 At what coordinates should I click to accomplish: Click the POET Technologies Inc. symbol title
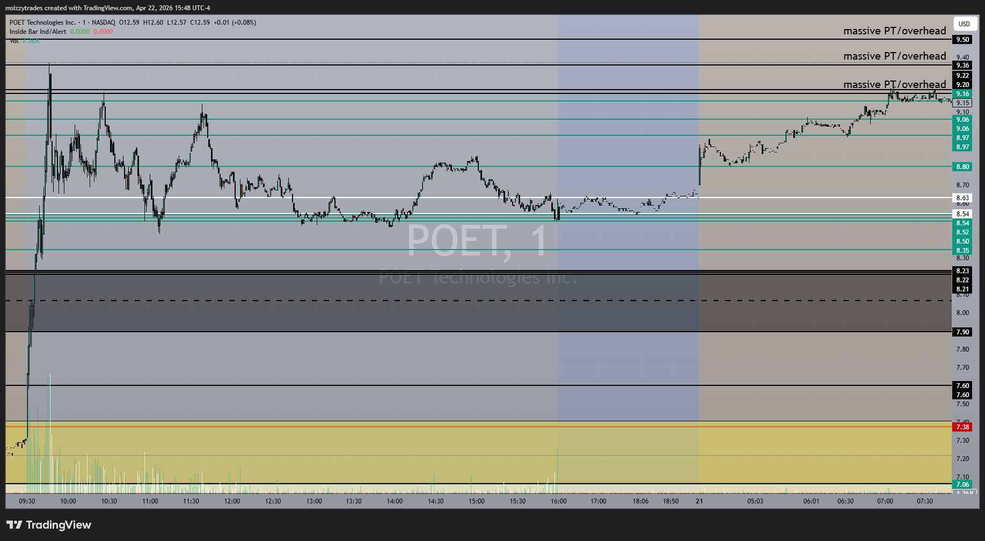[x=42, y=23]
